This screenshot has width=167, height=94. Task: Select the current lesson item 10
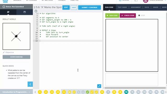click(126, 92)
